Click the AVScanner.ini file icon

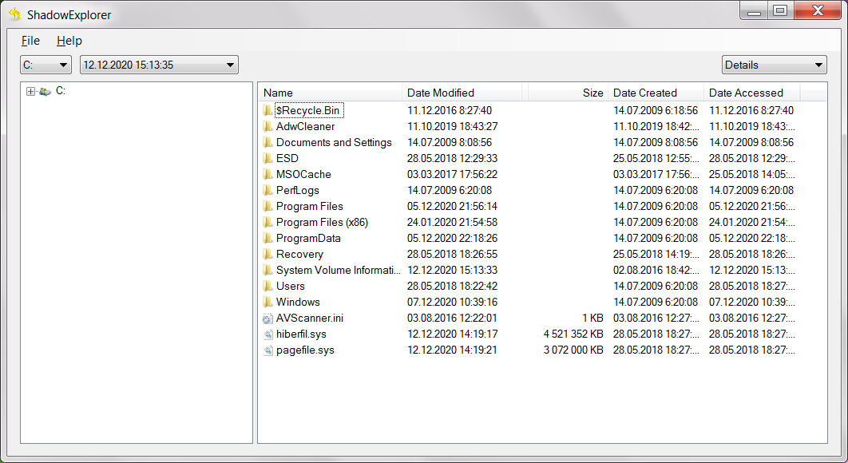point(267,319)
